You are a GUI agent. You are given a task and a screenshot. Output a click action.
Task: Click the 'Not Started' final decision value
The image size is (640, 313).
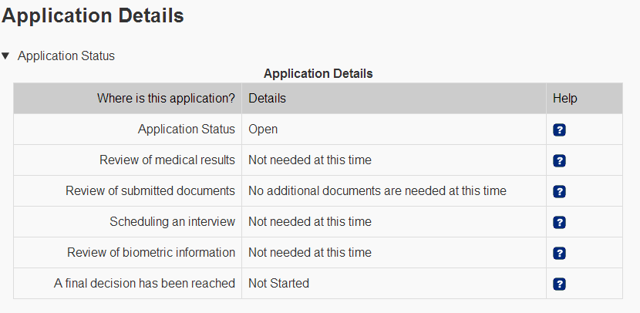[x=278, y=284]
